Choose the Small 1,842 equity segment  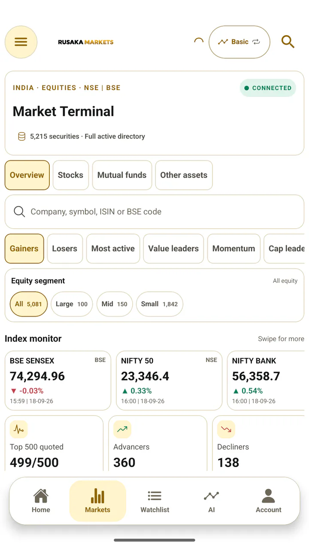coord(160,304)
